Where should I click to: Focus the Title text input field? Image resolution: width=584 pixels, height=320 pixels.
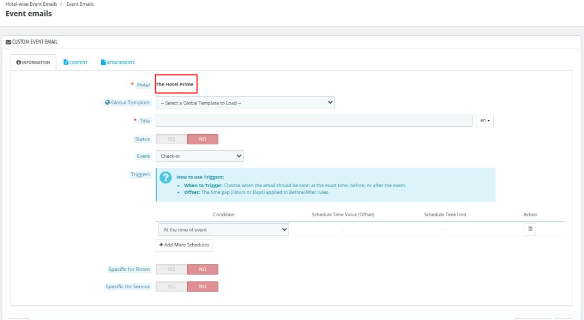(314, 120)
